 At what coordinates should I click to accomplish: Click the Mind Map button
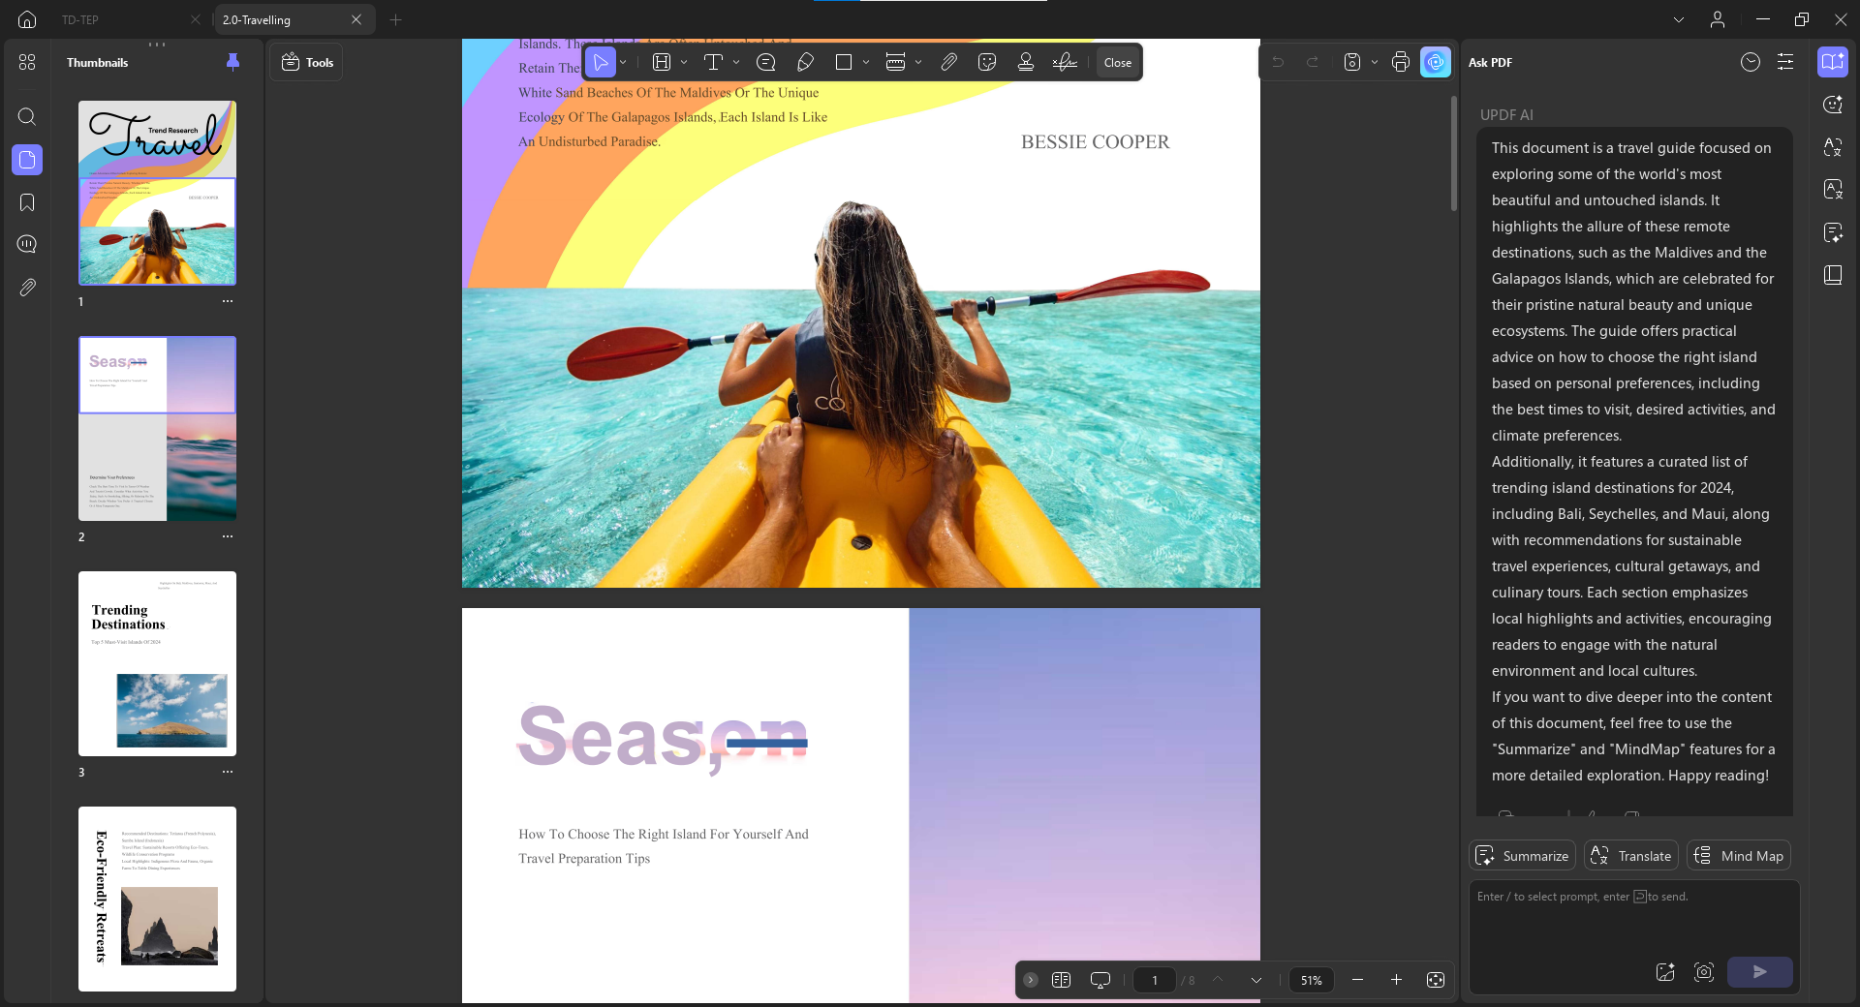(1738, 855)
